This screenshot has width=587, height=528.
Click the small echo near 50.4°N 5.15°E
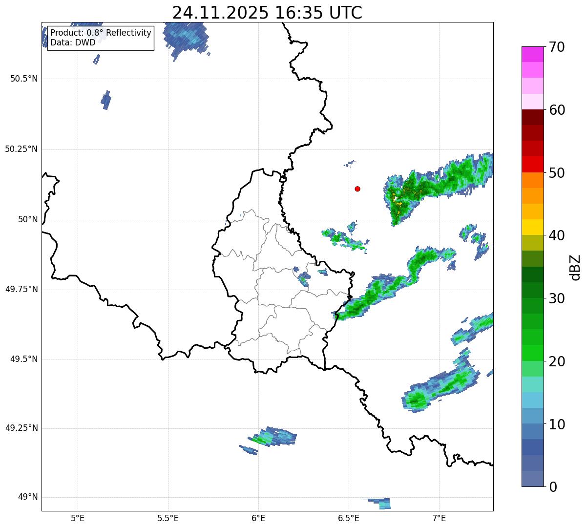coord(106,100)
